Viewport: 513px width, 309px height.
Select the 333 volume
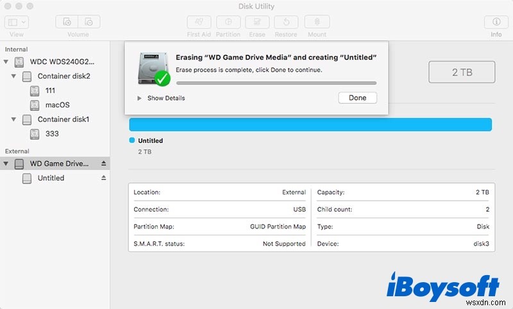tap(55, 134)
